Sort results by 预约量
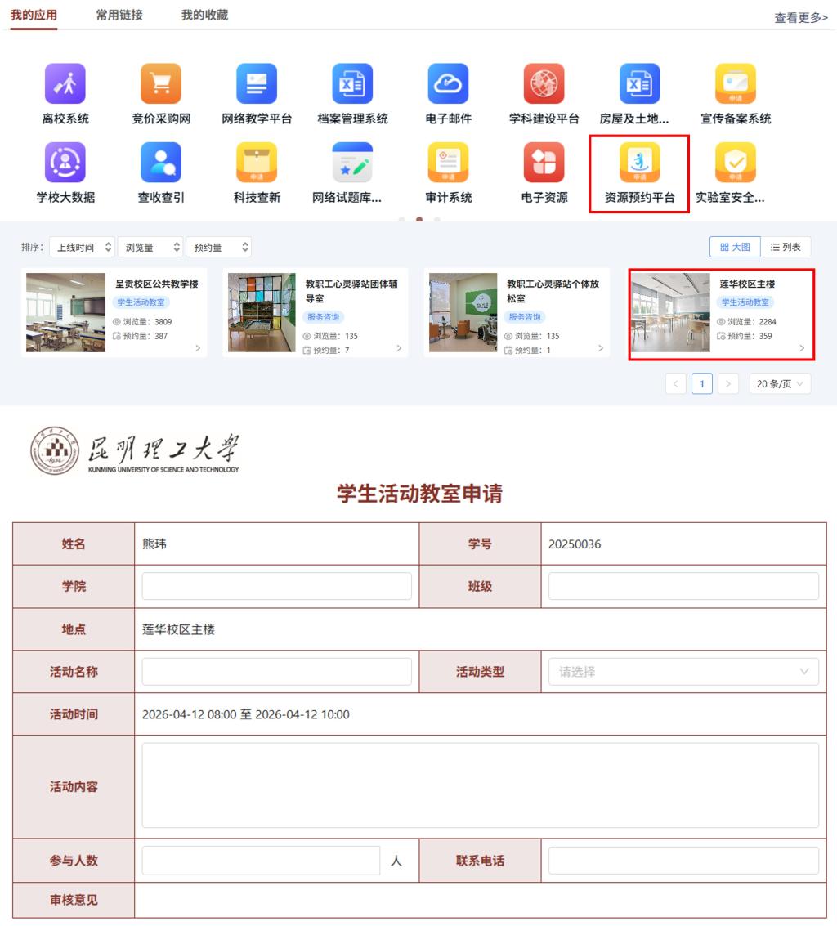 click(x=218, y=247)
